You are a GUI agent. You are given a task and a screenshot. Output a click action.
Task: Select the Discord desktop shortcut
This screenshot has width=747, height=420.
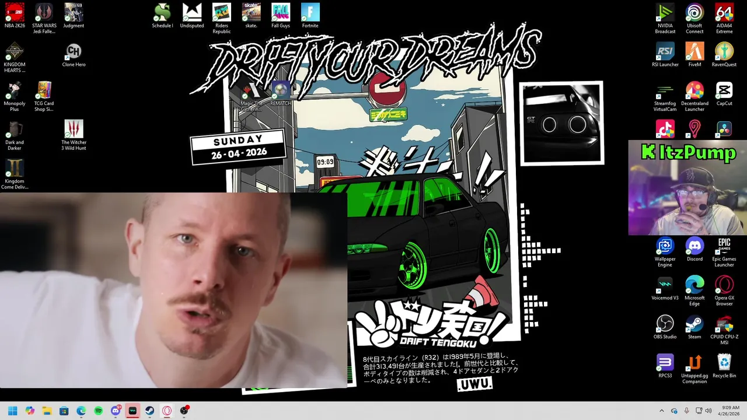click(x=694, y=249)
